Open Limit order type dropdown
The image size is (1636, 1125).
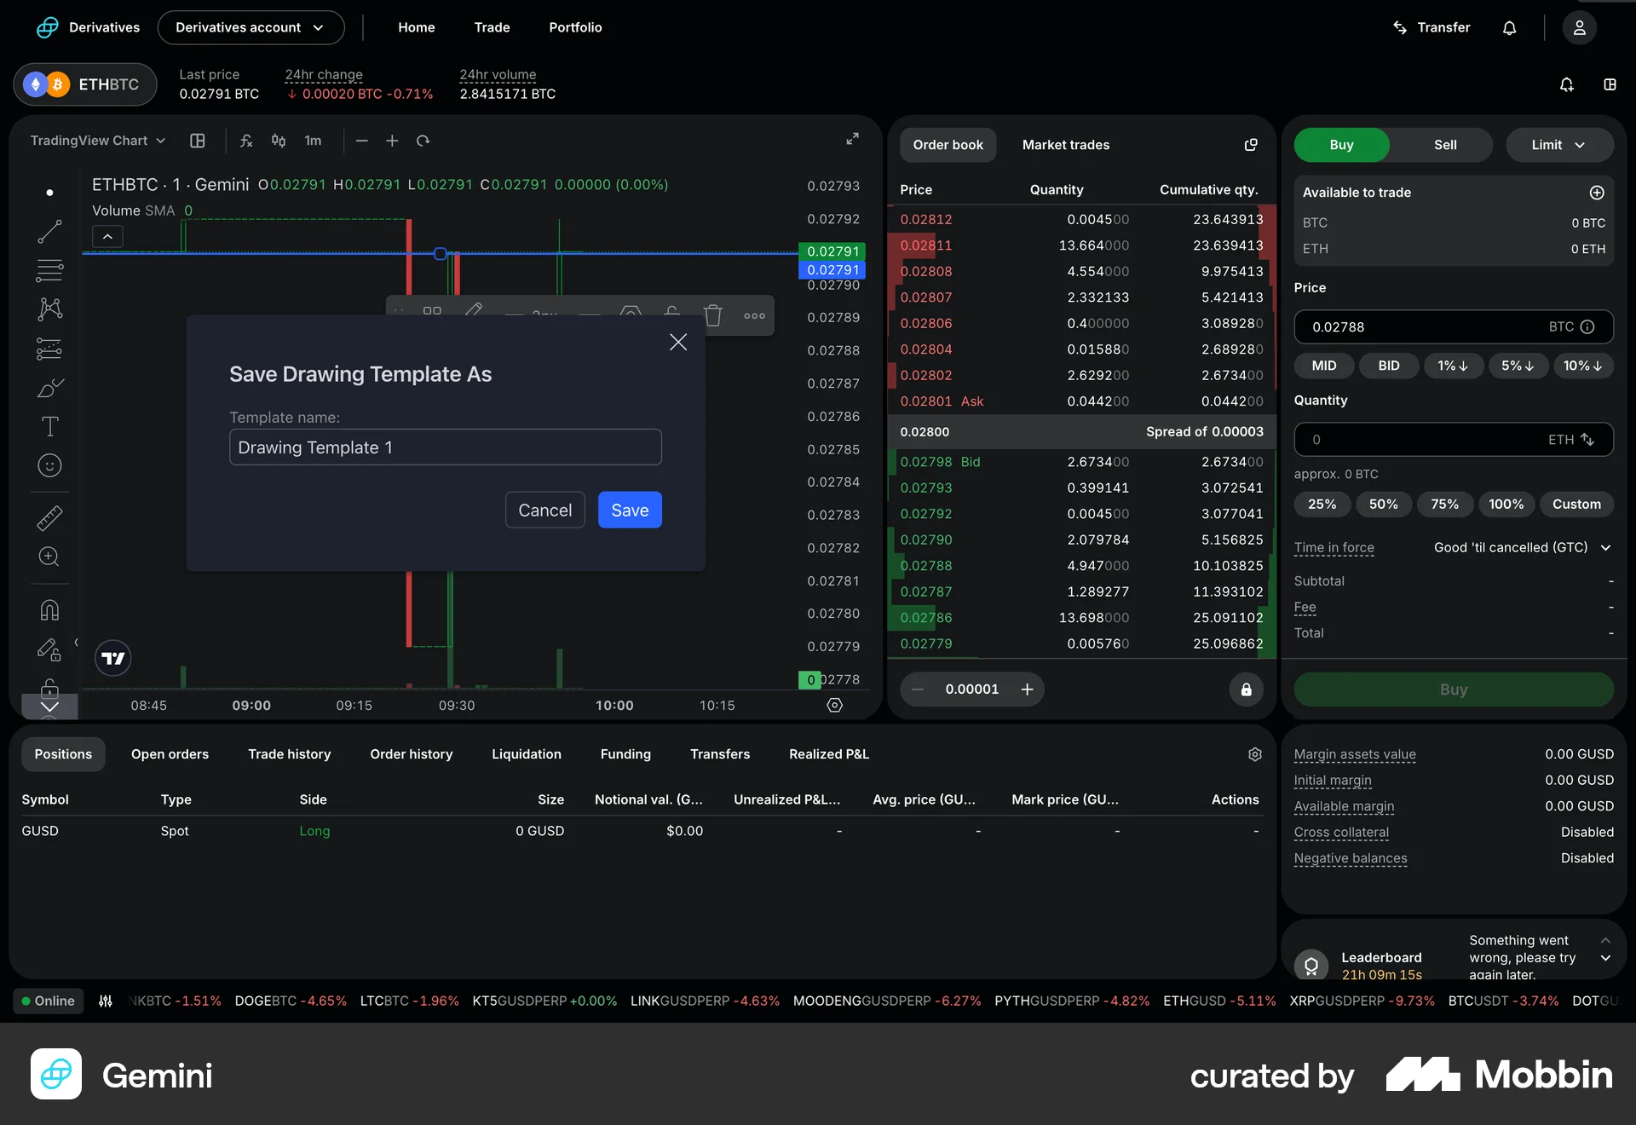[x=1558, y=145]
